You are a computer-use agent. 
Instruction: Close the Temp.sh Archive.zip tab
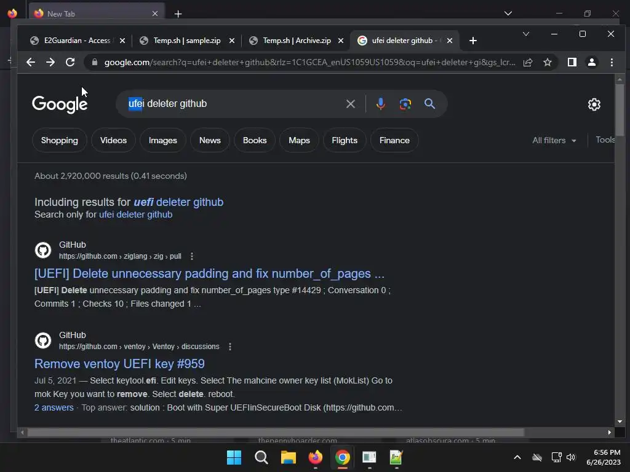click(x=341, y=41)
